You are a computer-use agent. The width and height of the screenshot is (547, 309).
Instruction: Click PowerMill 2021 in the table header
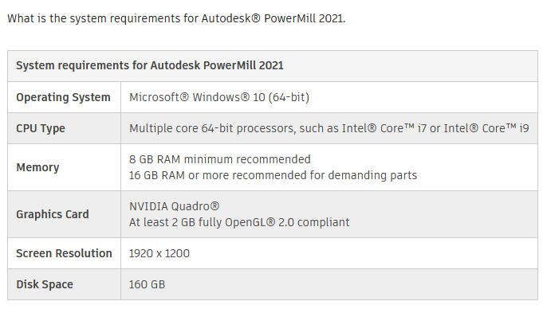[243, 65]
